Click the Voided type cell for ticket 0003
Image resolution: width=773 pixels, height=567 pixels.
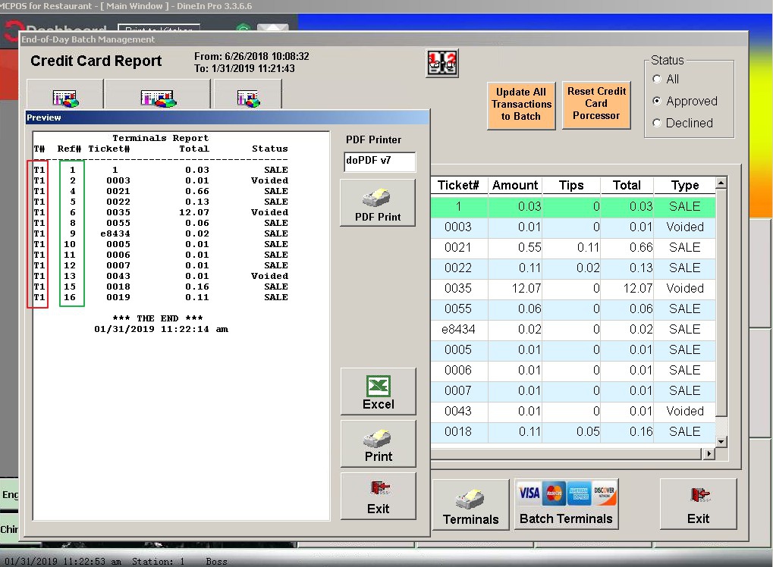click(x=685, y=227)
